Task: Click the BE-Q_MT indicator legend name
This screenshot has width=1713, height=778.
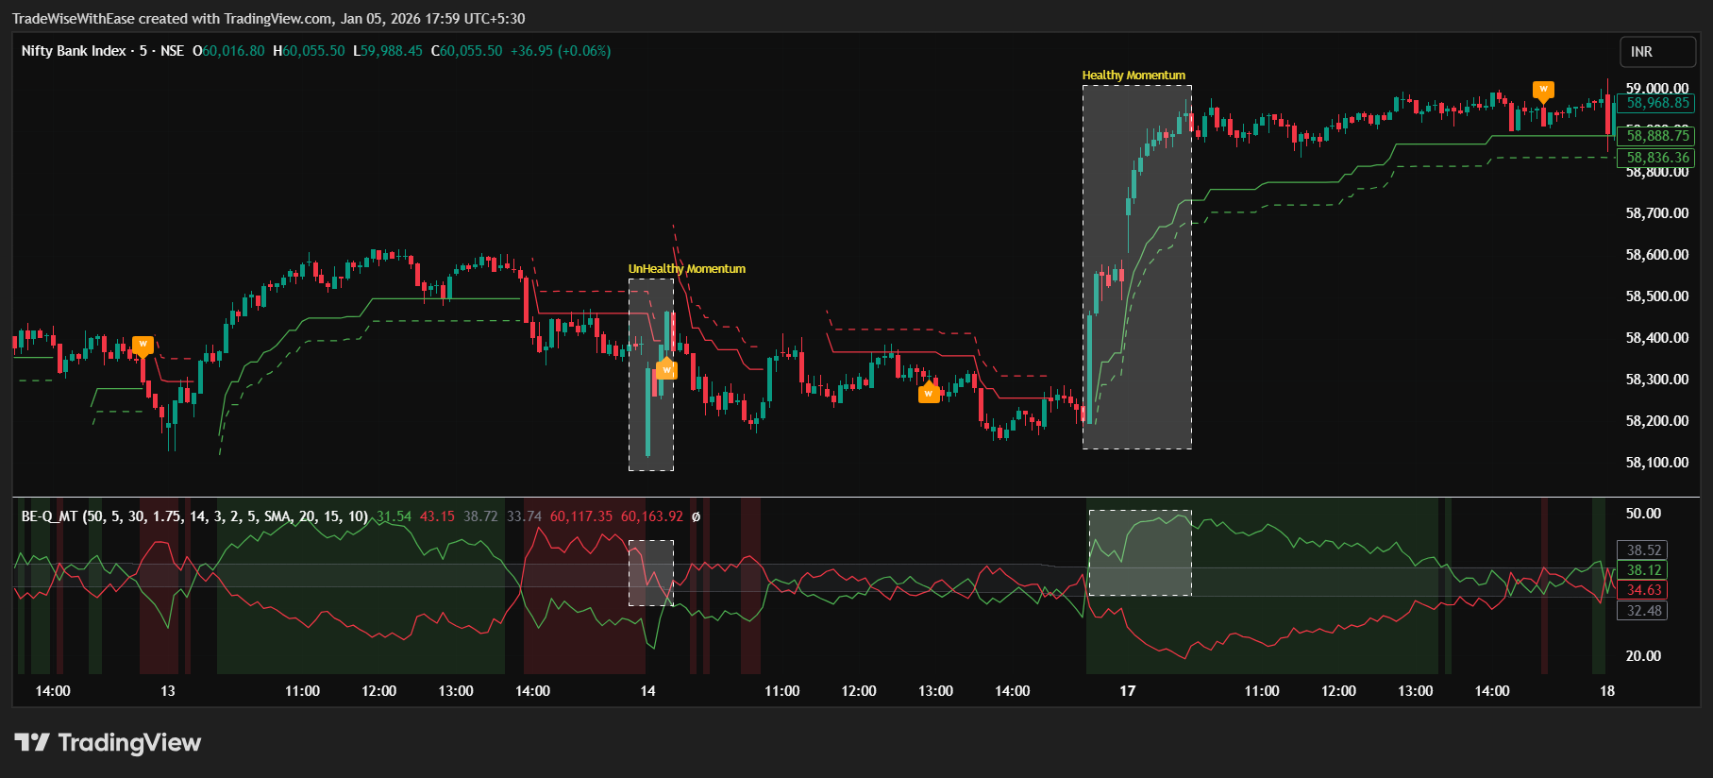Action: pos(49,516)
